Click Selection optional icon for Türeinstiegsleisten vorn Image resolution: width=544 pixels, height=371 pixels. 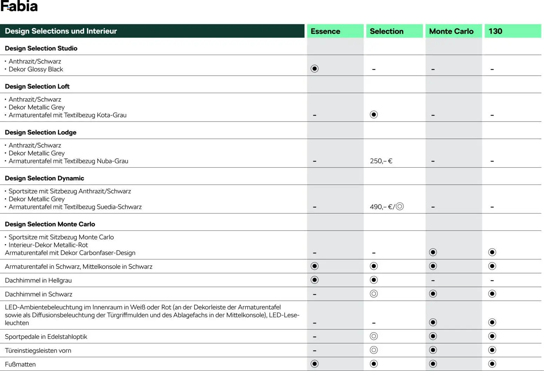tap(374, 350)
